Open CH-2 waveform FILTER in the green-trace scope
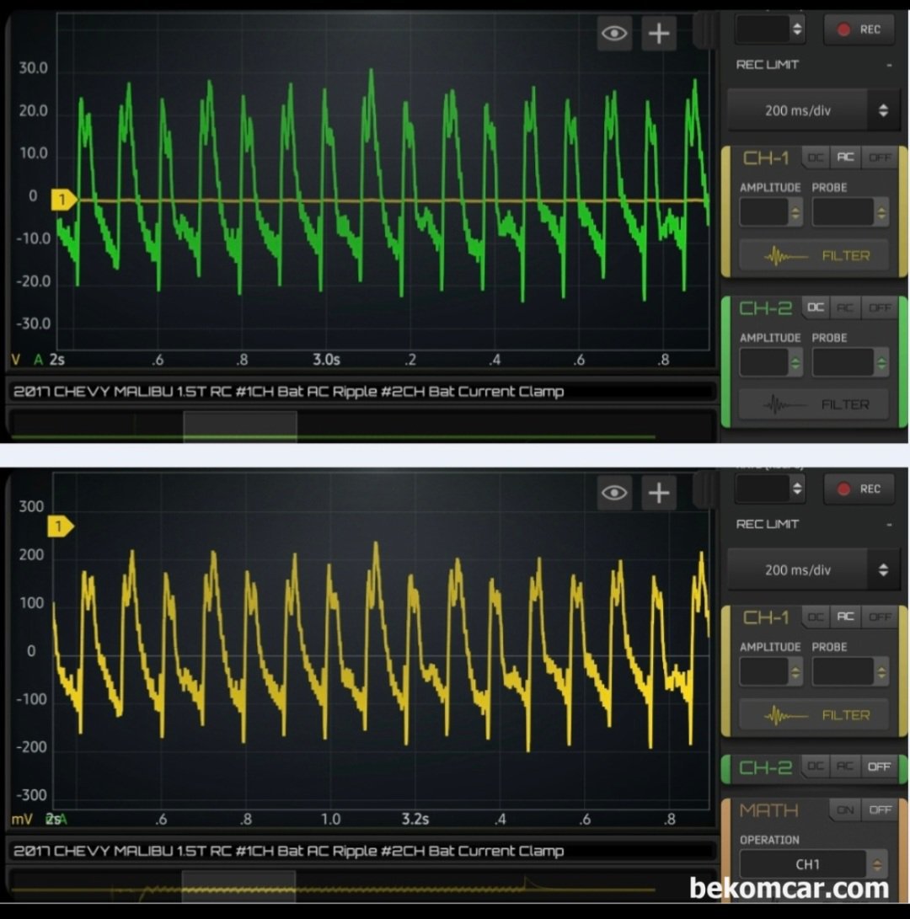The width and height of the screenshot is (910, 919). [814, 404]
